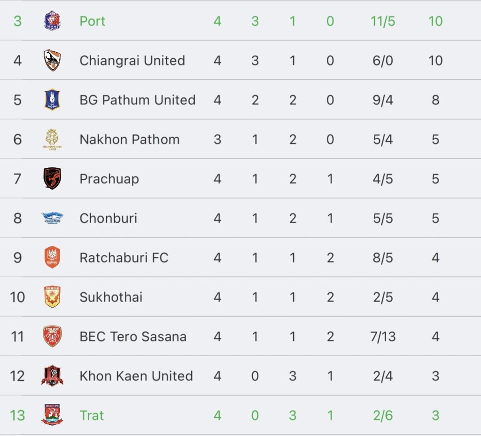The height and width of the screenshot is (436, 481).
Task: Tap the Sukhothai club badge
Action: (52, 297)
